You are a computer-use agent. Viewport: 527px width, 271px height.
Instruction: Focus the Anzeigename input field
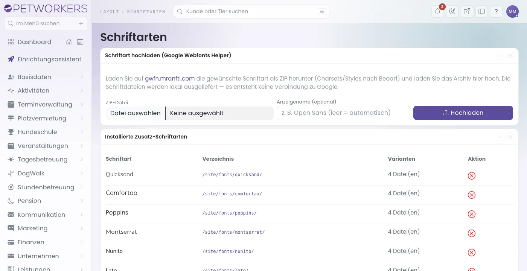[x=343, y=113]
